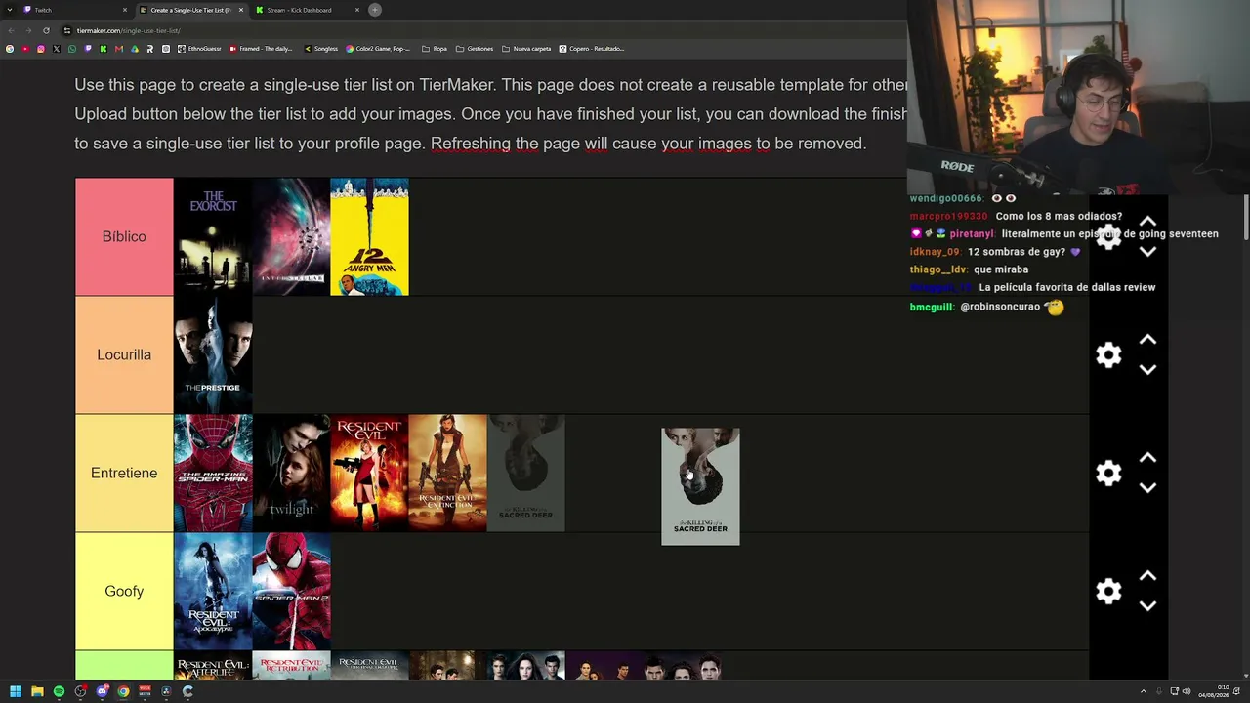Show hidden system tray icons
This screenshot has width=1250, height=703.
coord(1144,691)
